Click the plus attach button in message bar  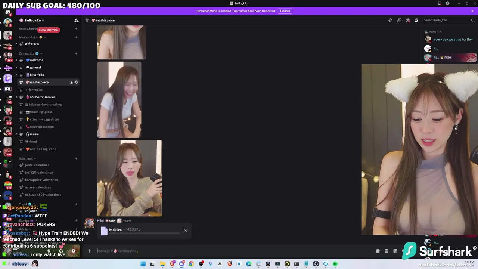(89, 251)
